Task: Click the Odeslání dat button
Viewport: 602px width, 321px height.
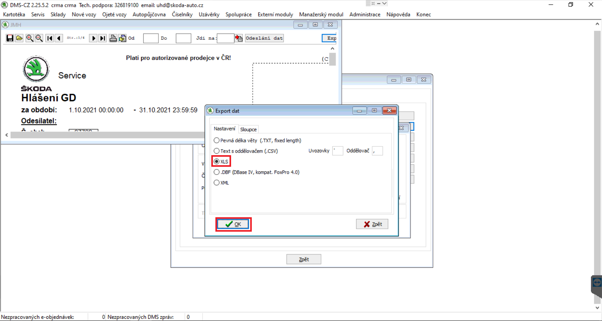Action: point(264,38)
